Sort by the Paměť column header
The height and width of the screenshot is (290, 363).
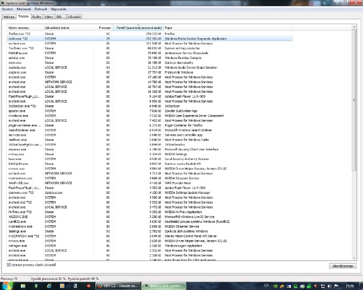pos(138,28)
